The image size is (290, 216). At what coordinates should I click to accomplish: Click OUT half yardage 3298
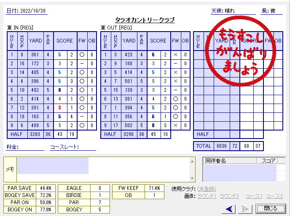click(x=129, y=134)
